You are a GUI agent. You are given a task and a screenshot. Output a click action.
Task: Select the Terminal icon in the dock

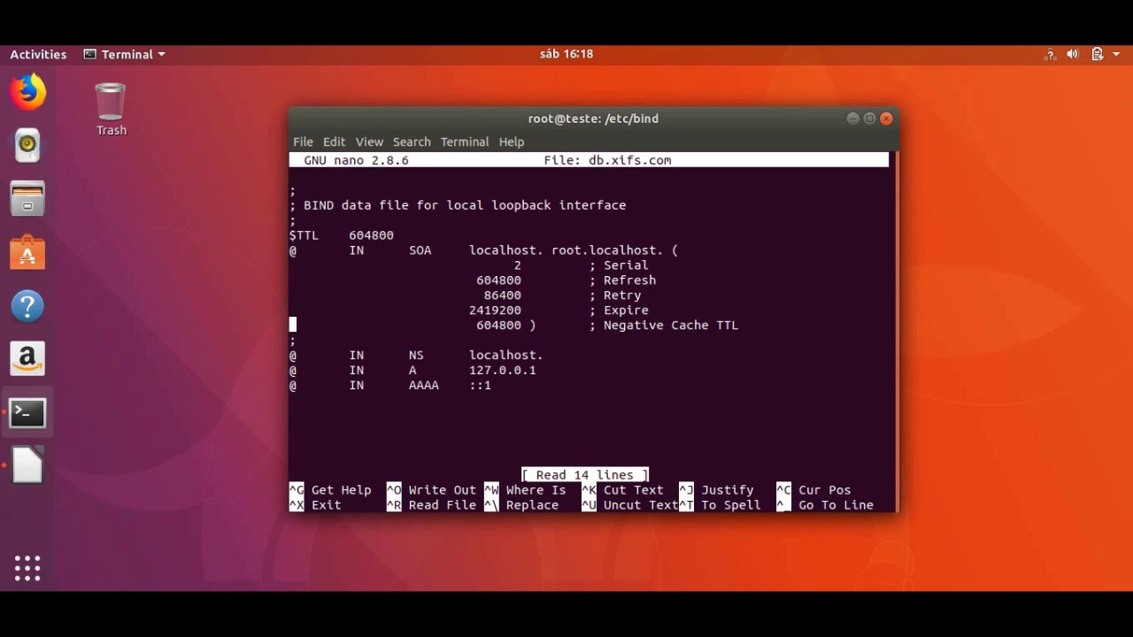[x=27, y=412]
